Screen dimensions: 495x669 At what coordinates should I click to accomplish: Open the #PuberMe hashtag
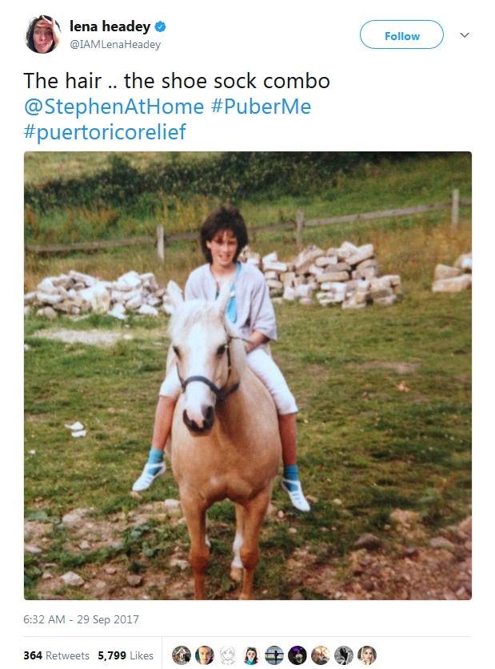pos(261,107)
